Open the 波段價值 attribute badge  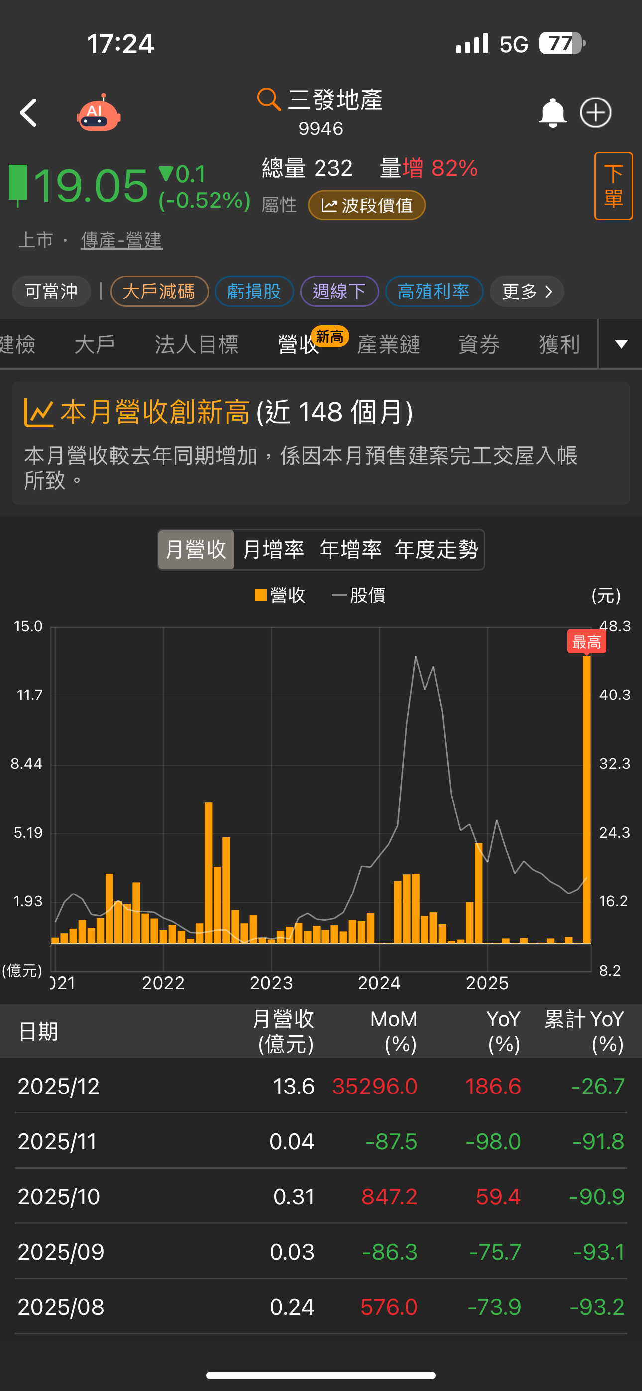[366, 205]
